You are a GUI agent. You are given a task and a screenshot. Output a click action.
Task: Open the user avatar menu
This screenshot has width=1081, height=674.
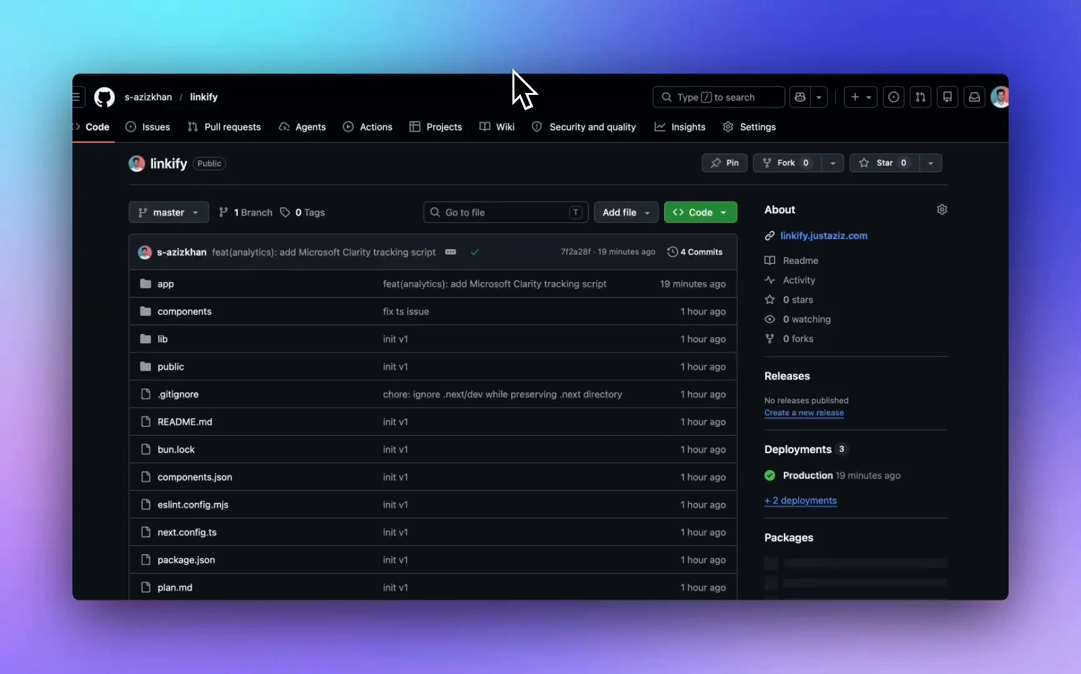1000,97
